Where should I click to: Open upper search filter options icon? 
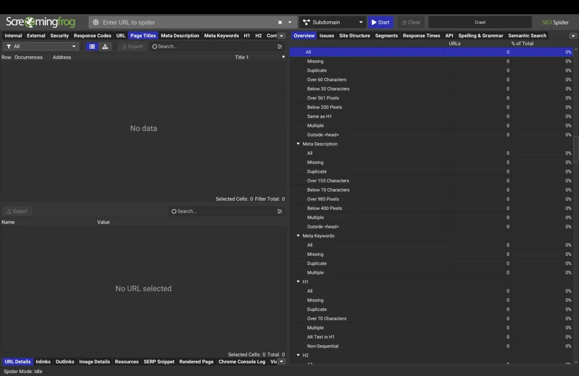[280, 46]
